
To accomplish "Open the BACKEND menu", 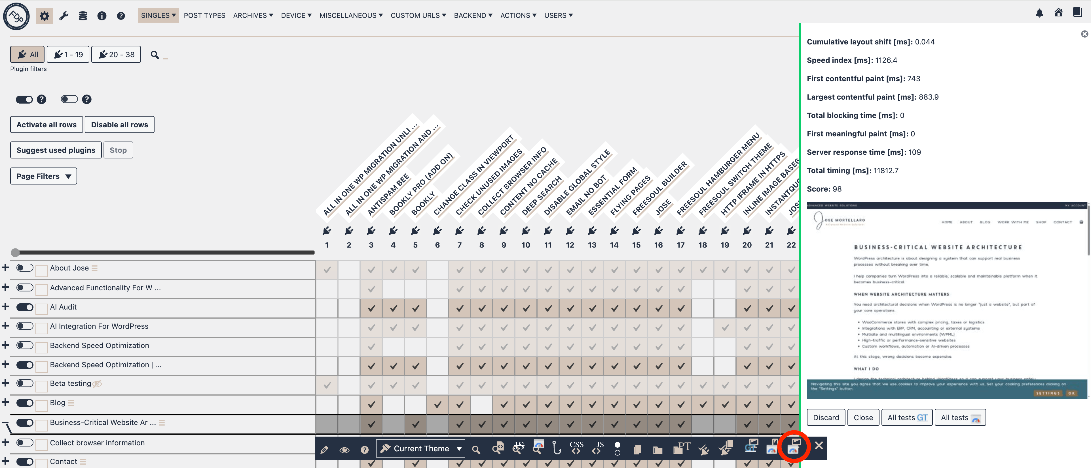I will pyautogui.click(x=473, y=15).
